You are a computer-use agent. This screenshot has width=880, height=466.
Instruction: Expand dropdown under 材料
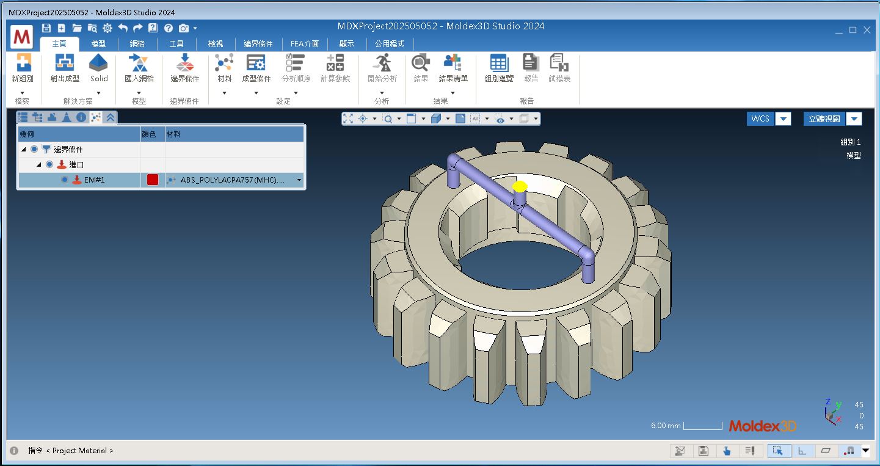225,93
